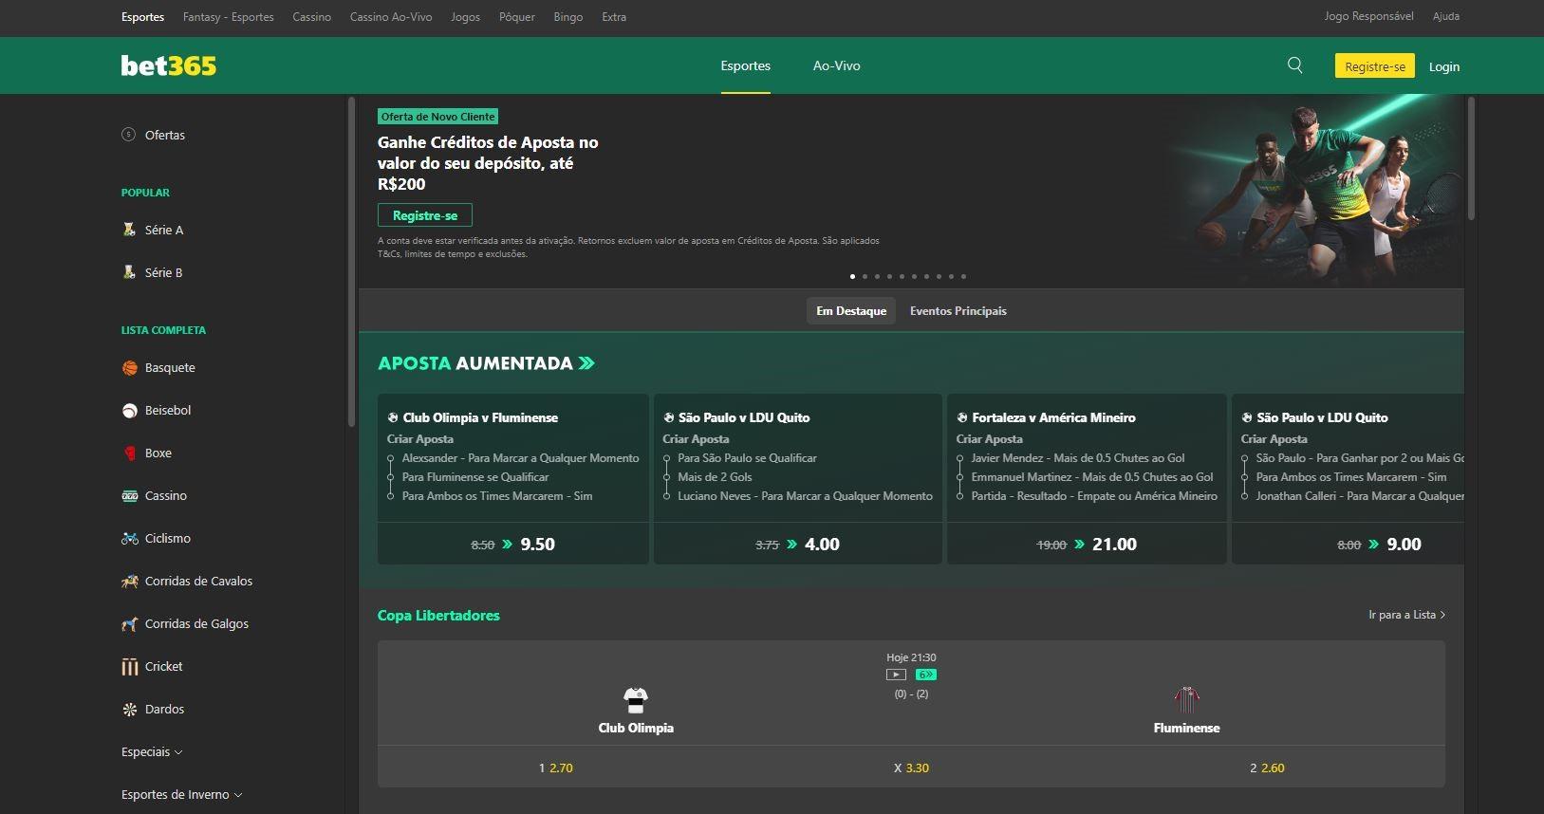Screen dimensions: 1544x814
Task: Open the Basquete basketball icon
Action: [x=130, y=368]
